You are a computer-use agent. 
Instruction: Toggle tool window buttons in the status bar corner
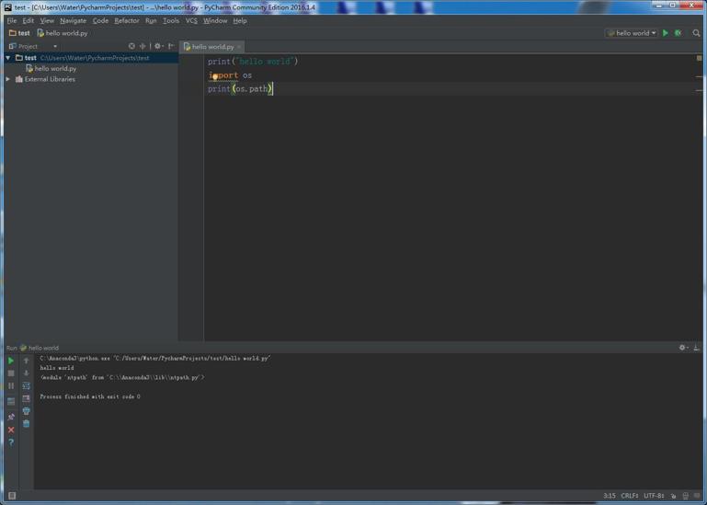click(x=12, y=496)
